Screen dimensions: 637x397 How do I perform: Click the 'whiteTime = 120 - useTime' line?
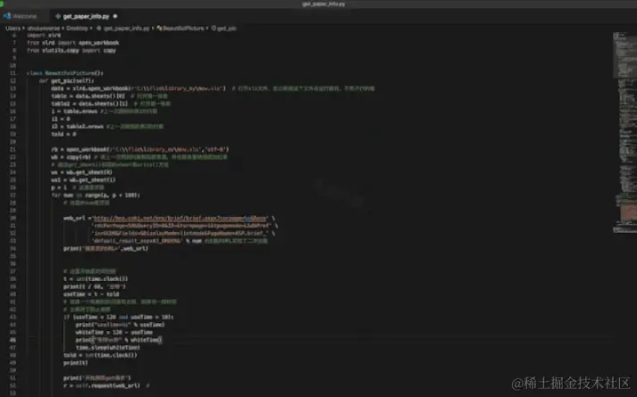(x=114, y=333)
